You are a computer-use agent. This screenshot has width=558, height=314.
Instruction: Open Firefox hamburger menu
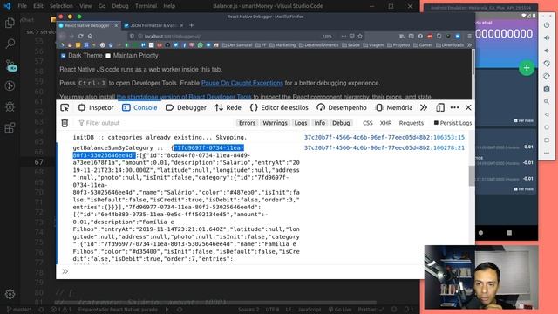469,36
